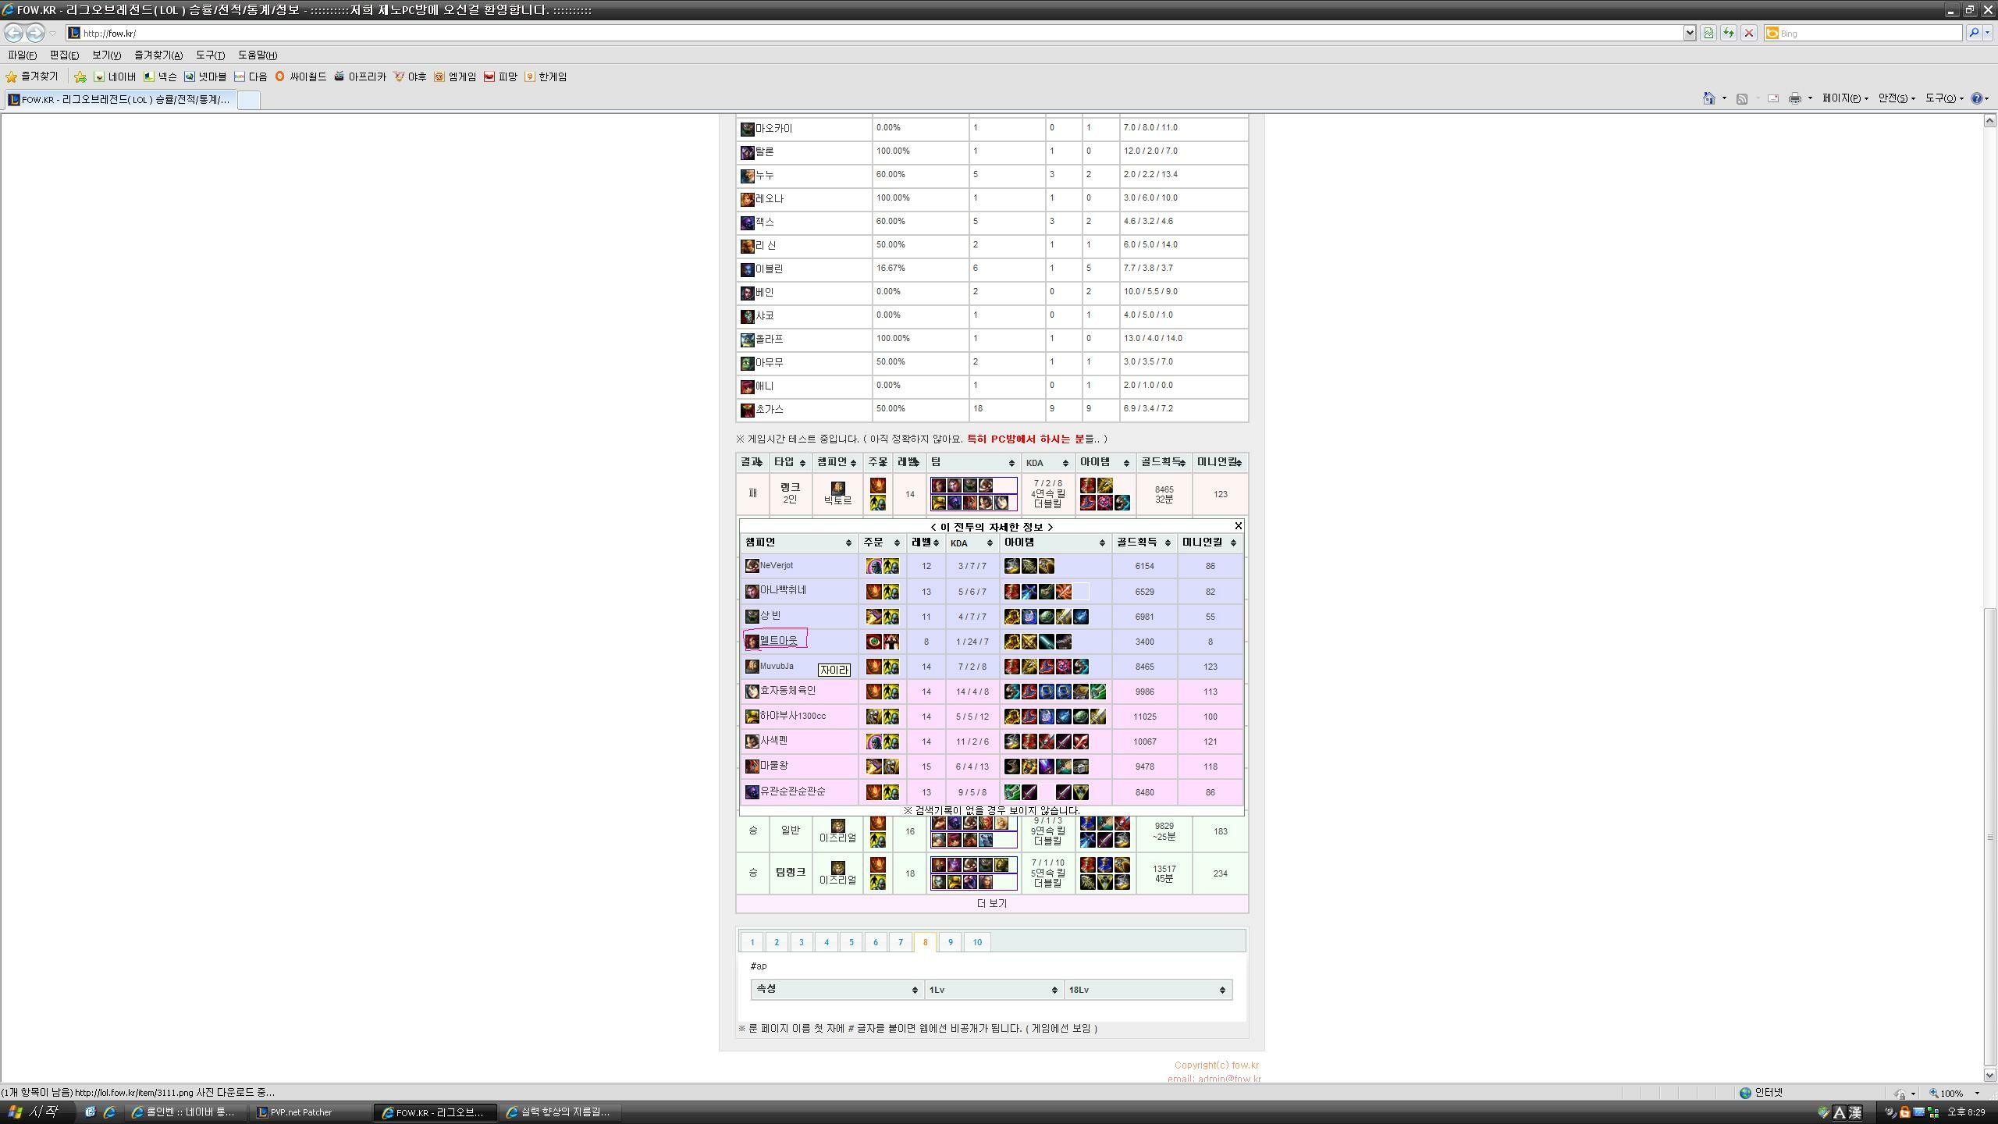Click the magnifier search button next to Bing

point(1973,33)
